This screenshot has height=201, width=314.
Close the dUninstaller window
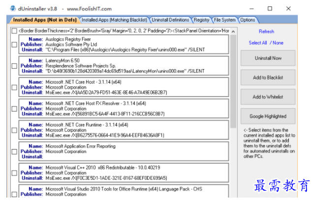(288, 8)
